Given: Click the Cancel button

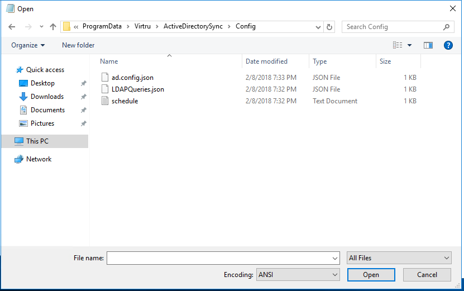Looking at the screenshot, I should click(x=427, y=275).
